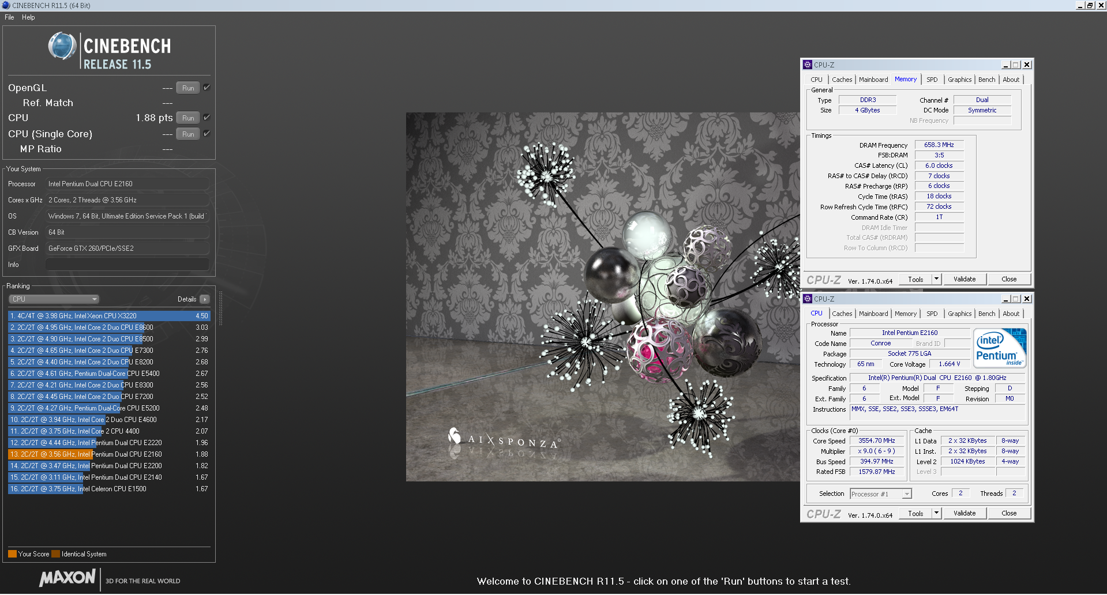Viewport: 1107px width, 595px height.
Task: Switch to Caches tab in lower CPU-Z window
Action: click(x=842, y=314)
